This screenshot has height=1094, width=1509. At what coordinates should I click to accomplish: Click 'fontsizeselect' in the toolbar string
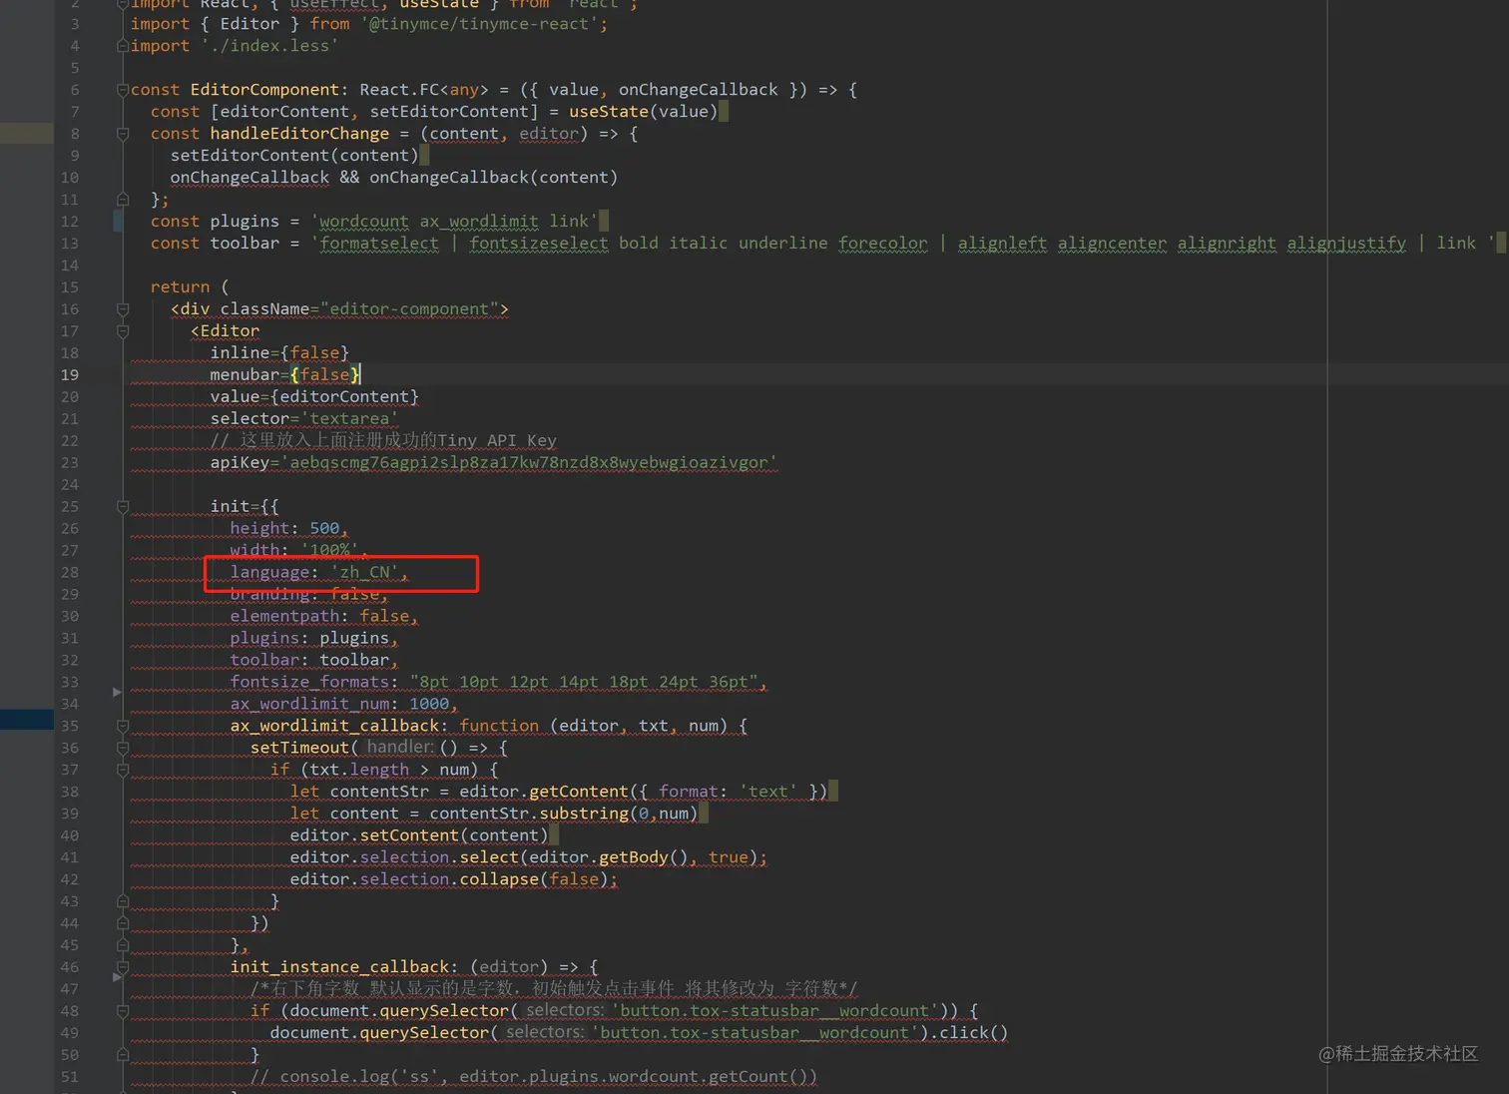(x=539, y=244)
